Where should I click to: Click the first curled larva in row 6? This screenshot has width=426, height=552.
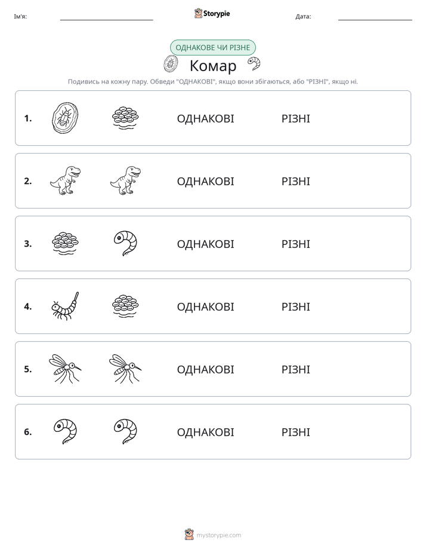[x=65, y=431]
